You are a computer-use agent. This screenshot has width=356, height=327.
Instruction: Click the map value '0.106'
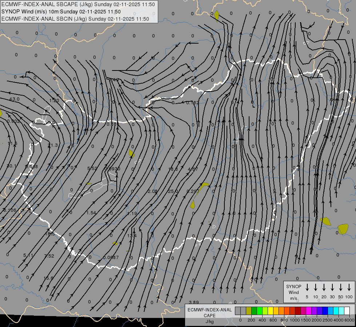[10, 210]
